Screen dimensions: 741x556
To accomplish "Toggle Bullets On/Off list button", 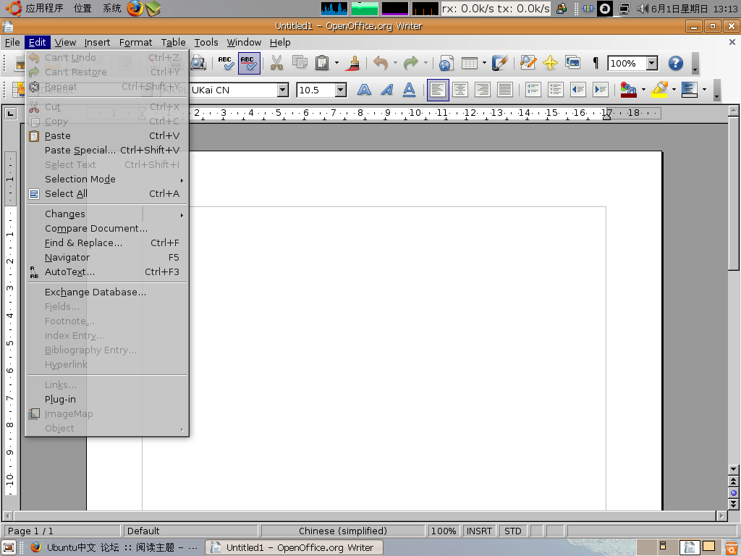I will coord(555,89).
